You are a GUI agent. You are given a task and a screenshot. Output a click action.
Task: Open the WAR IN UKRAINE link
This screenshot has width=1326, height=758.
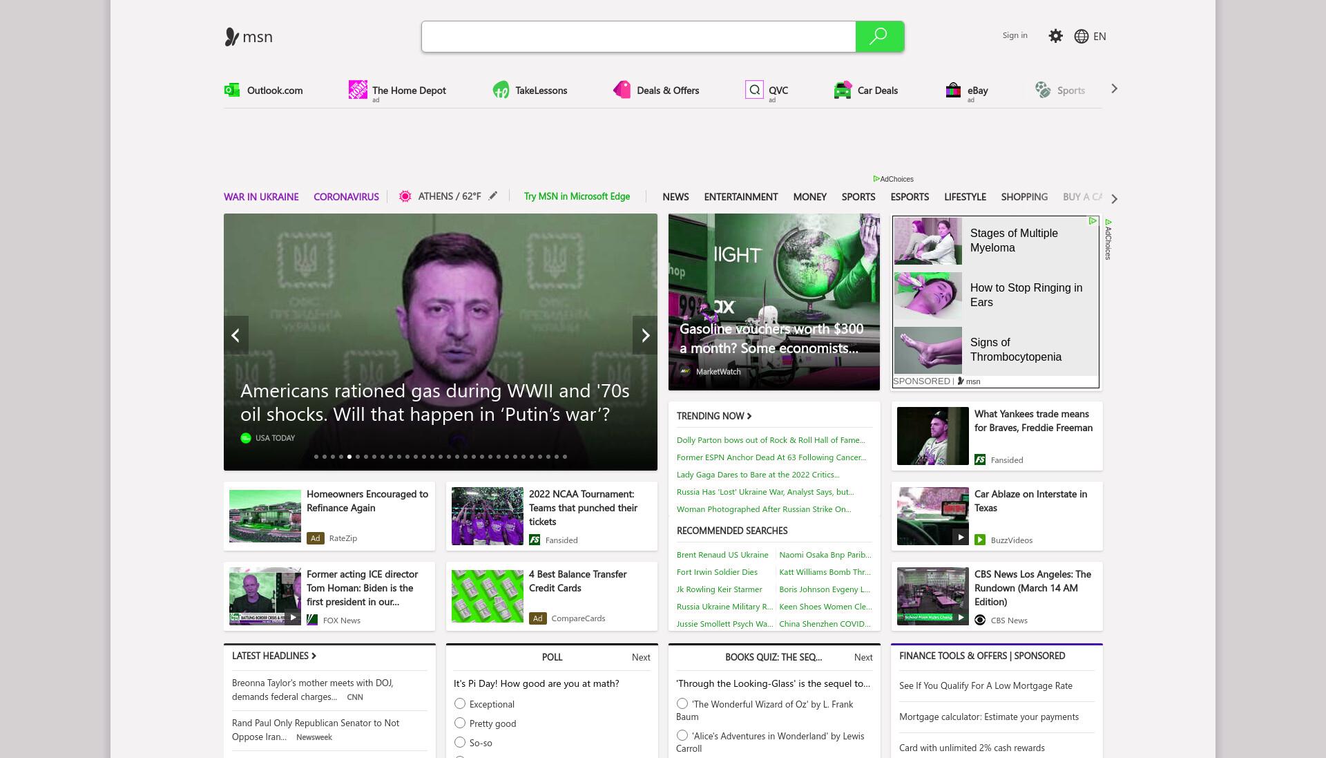pos(261,196)
